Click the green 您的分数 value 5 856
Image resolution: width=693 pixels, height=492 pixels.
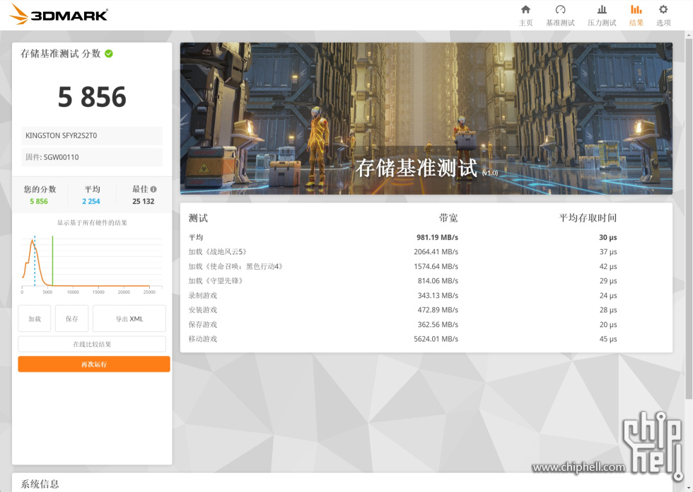click(39, 201)
